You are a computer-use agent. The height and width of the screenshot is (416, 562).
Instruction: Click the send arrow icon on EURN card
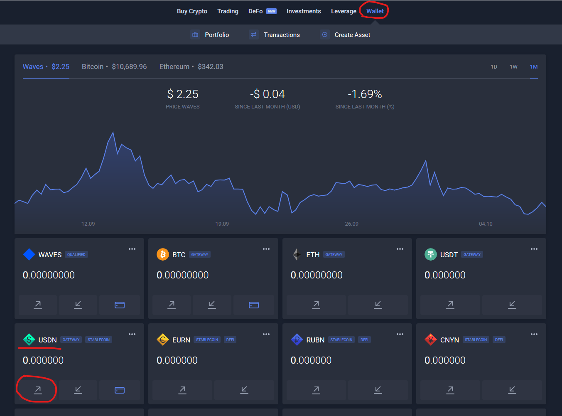pyautogui.click(x=182, y=390)
